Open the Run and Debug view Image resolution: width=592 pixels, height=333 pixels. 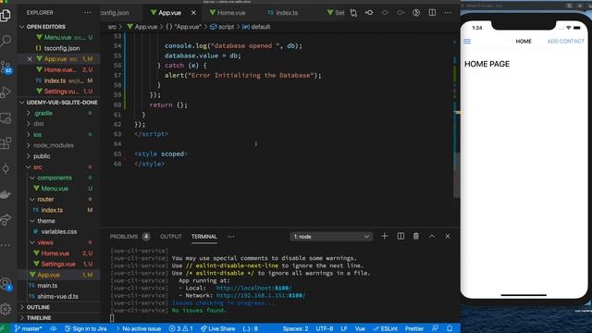[x=6, y=92]
